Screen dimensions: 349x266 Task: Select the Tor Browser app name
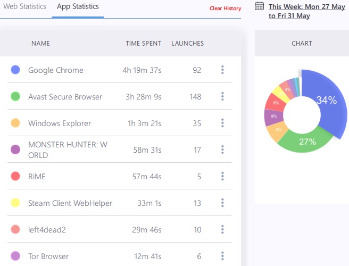pos(48,256)
